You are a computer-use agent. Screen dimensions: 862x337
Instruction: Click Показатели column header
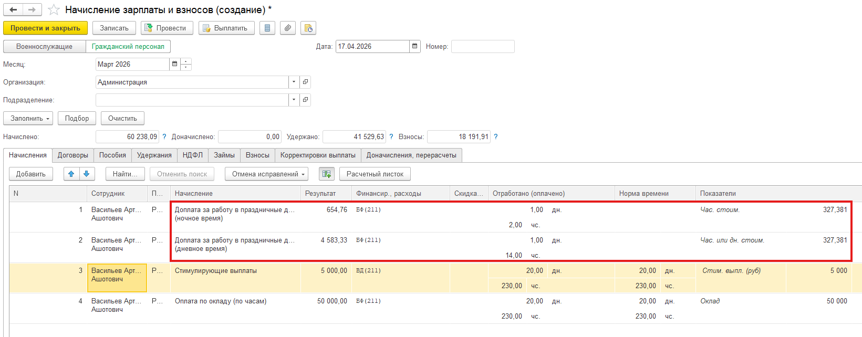(778, 193)
